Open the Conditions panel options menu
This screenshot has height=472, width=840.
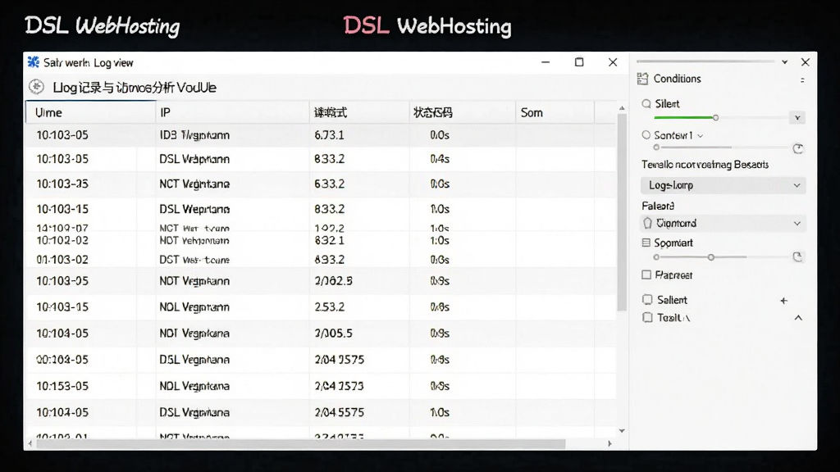802,79
